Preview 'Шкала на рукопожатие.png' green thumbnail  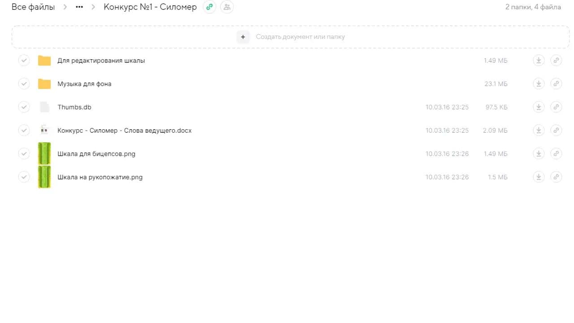[x=44, y=177]
